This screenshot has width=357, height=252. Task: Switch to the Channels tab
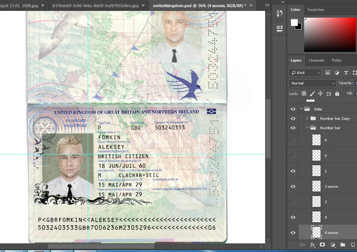(x=316, y=60)
